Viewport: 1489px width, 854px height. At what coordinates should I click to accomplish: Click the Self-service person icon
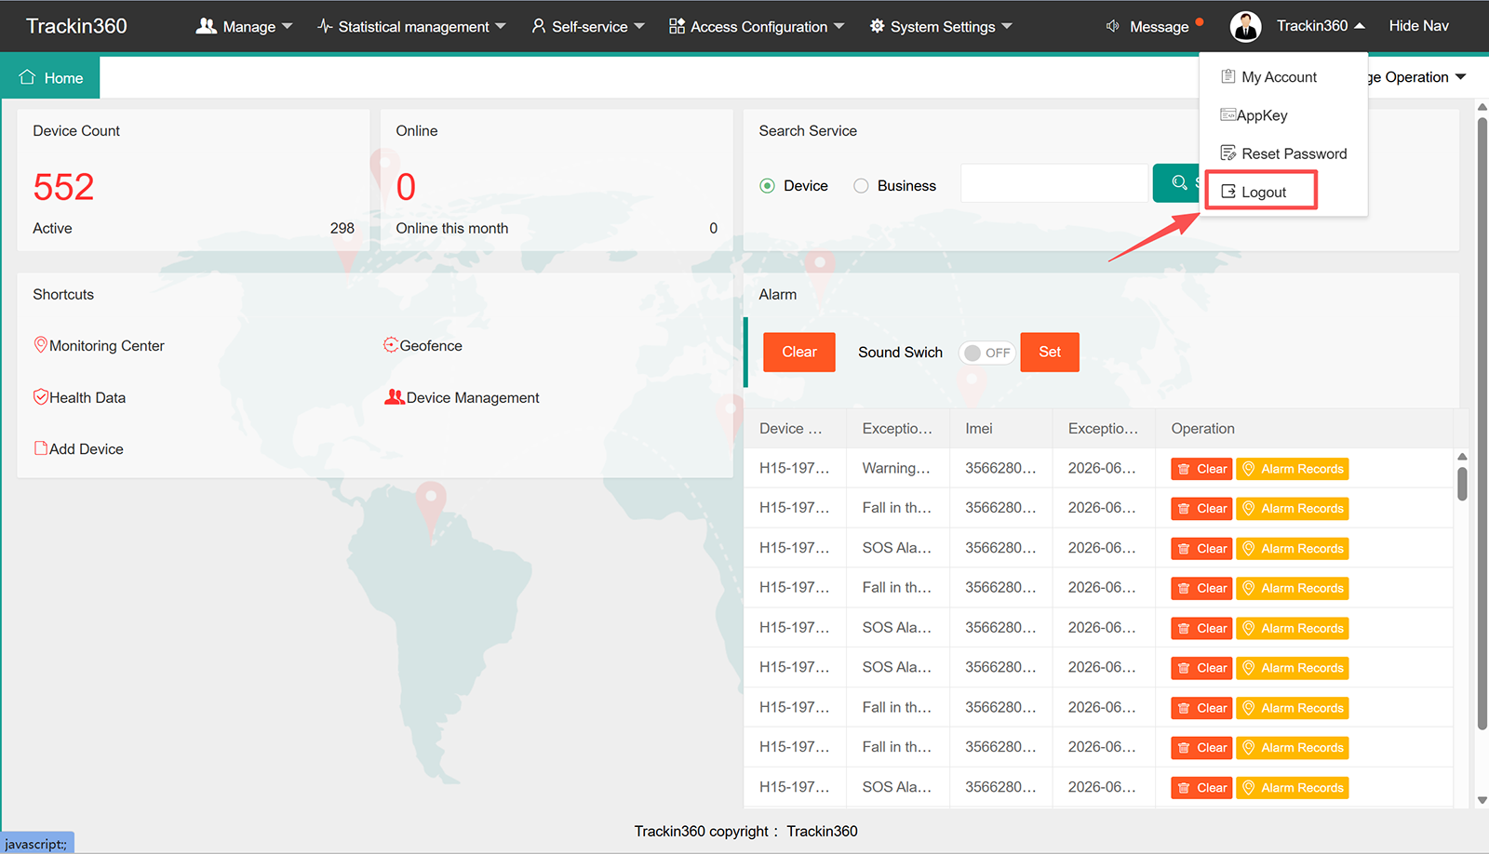[x=538, y=26]
